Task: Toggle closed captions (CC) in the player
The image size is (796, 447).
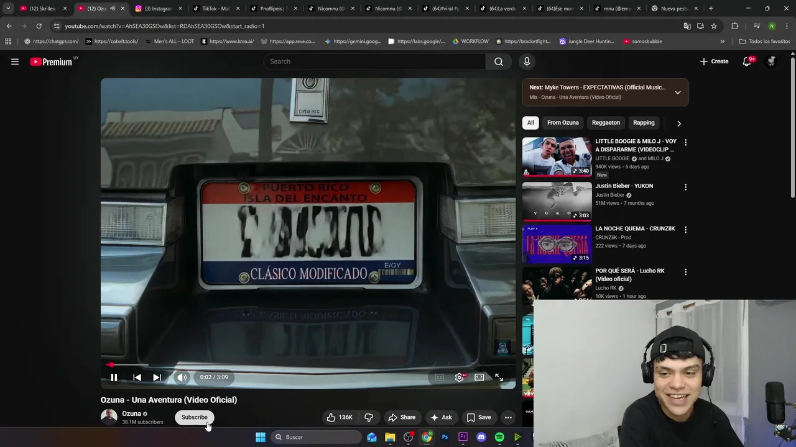Action: (439, 377)
